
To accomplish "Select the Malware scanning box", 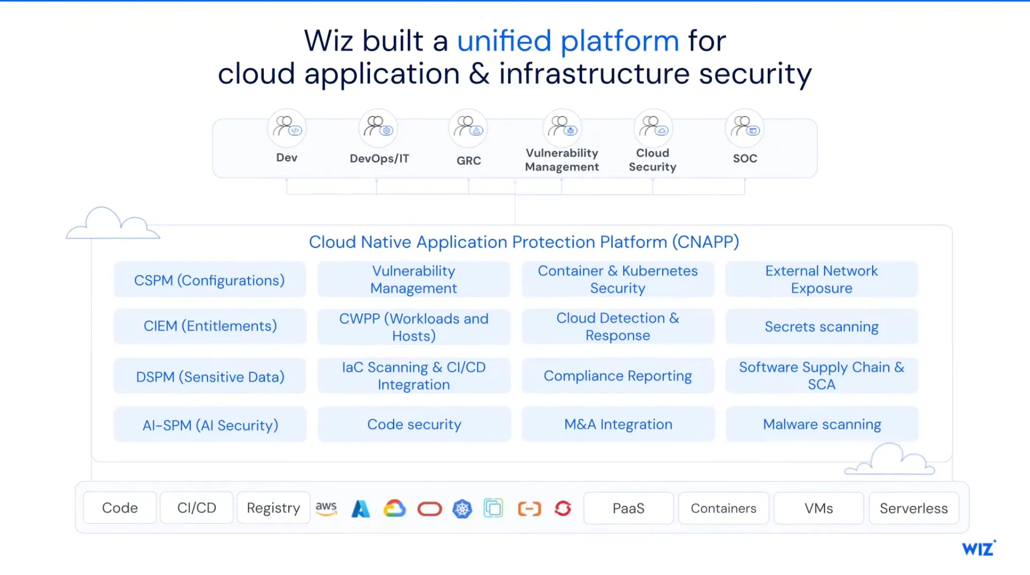I will [x=821, y=424].
